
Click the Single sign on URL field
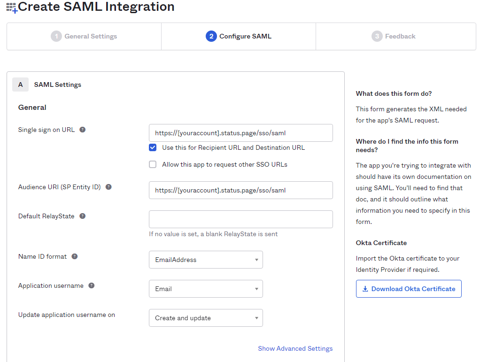coord(240,133)
